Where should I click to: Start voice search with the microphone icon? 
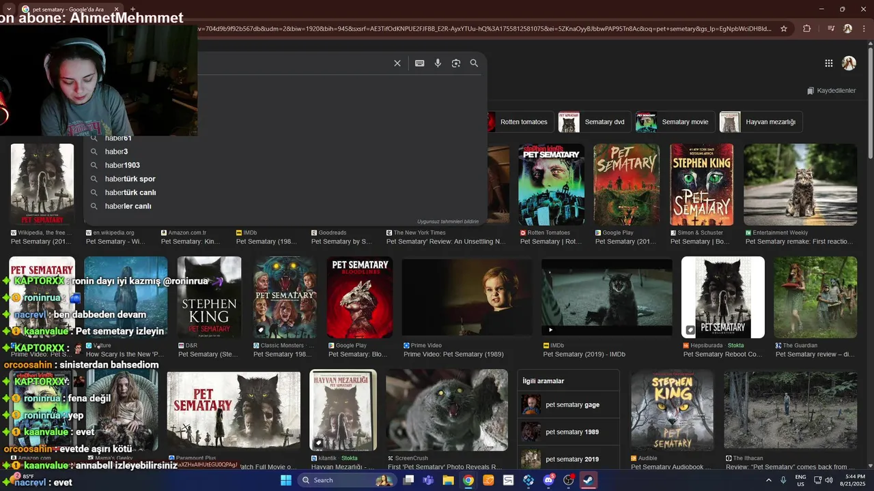point(438,63)
